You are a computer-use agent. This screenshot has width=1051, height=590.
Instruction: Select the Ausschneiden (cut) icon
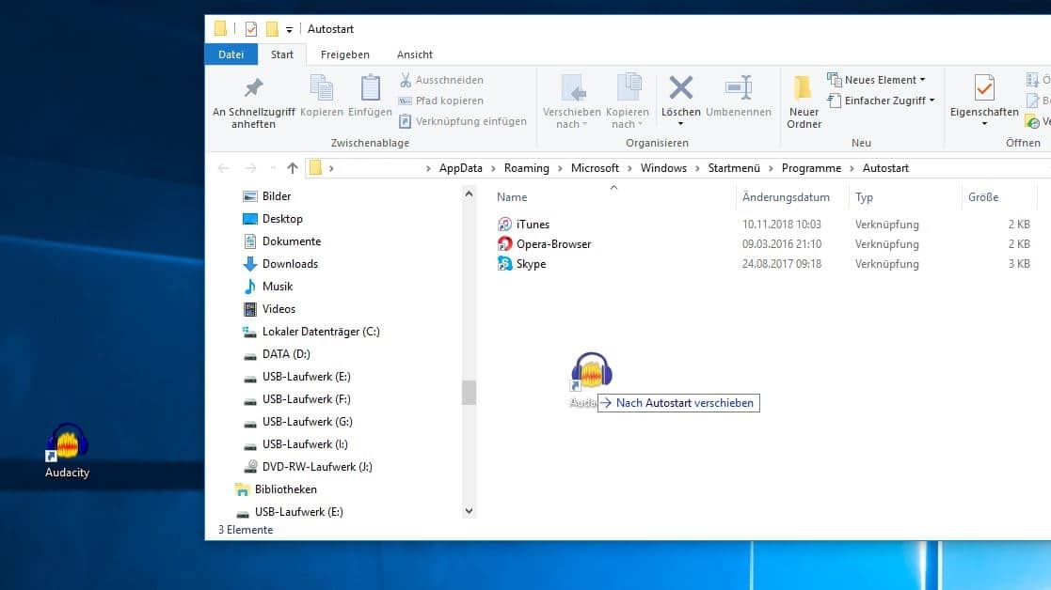click(x=405, y=79)
